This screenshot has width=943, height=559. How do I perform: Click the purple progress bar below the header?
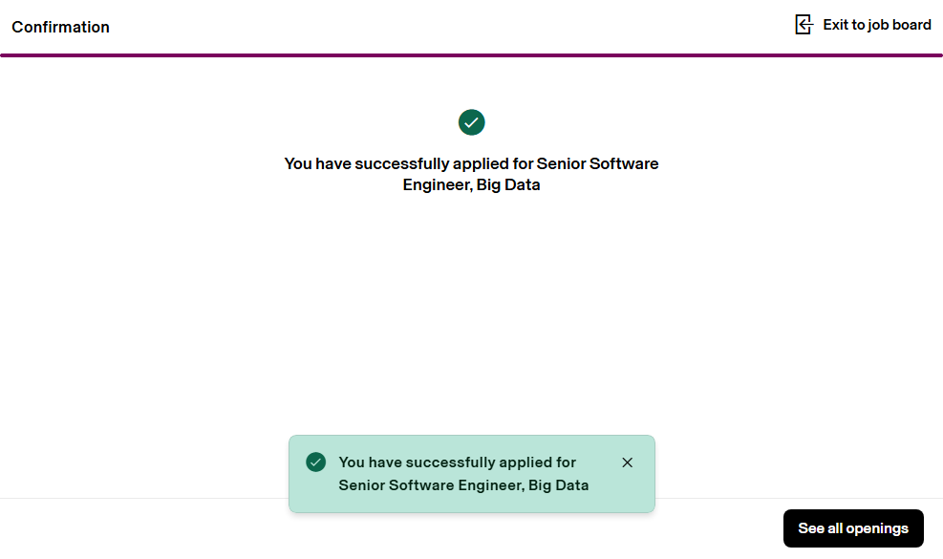coord(471,55)
